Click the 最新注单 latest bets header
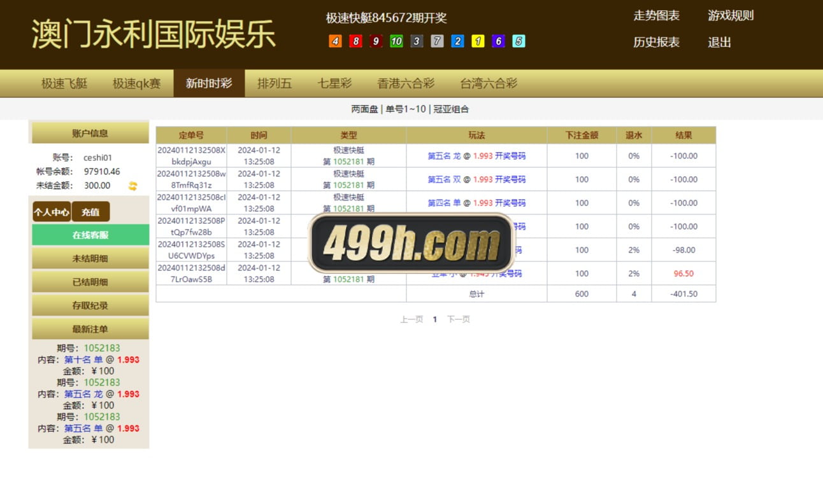 [90, 329]
